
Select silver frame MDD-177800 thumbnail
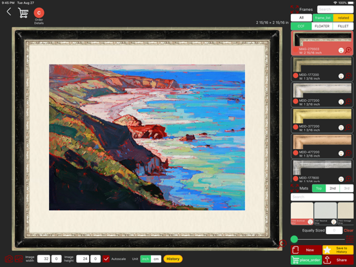322,168
